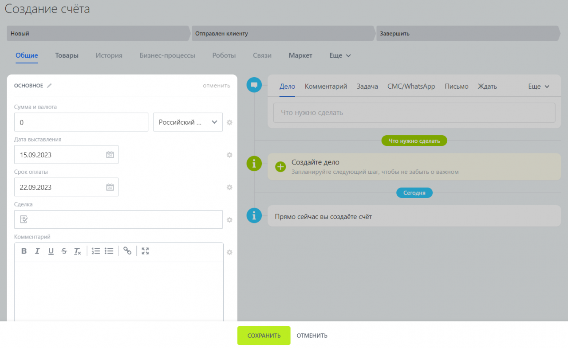Click the СОХРАНИТЬ button
Image resolution: width=568 pixels, height=348 pixels.
264,336
